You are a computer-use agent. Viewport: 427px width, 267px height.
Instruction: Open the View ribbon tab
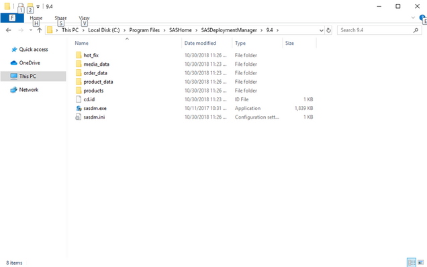(84, 18)
